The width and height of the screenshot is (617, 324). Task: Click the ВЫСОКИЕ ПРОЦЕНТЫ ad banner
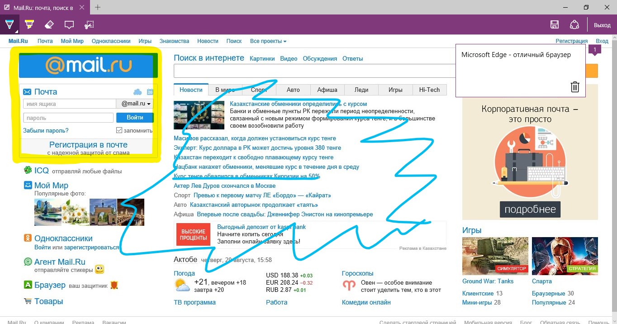coord(193,234)
